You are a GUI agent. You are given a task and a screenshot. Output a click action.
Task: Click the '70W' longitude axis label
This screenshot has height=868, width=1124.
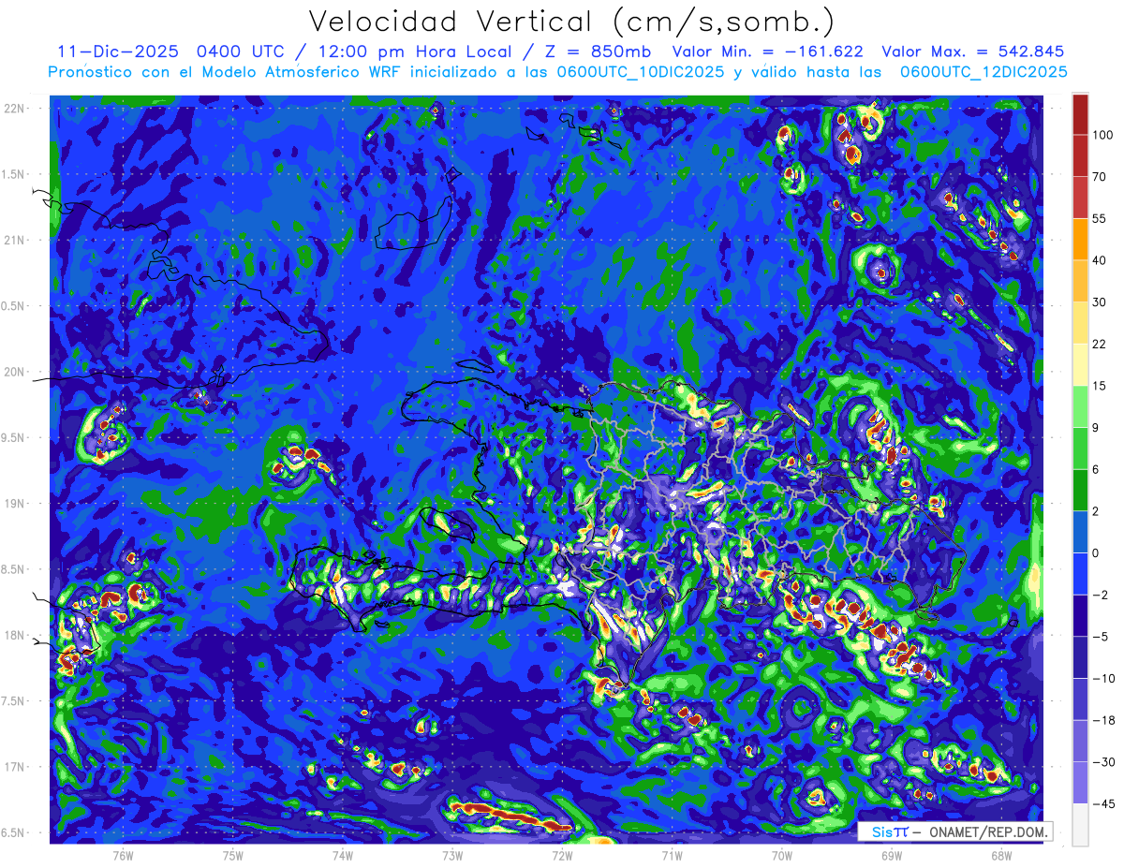[x=782, y=854]
